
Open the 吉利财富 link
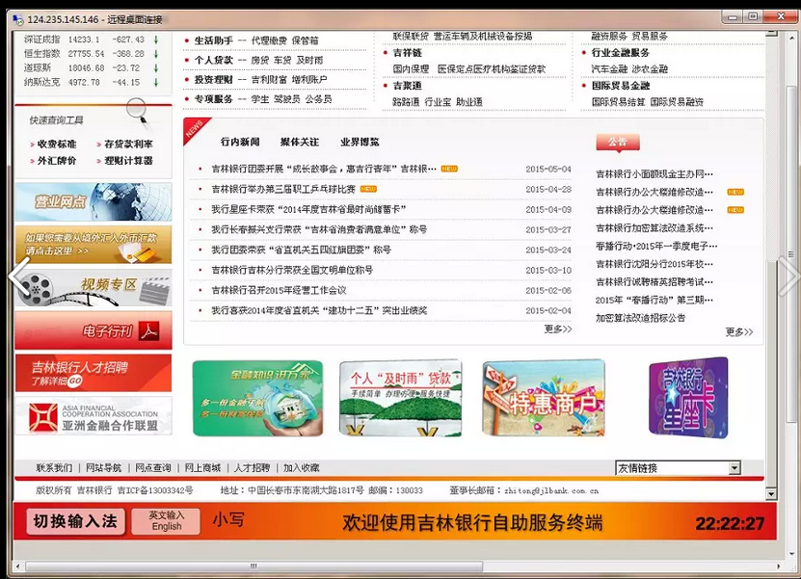[269, 80]
